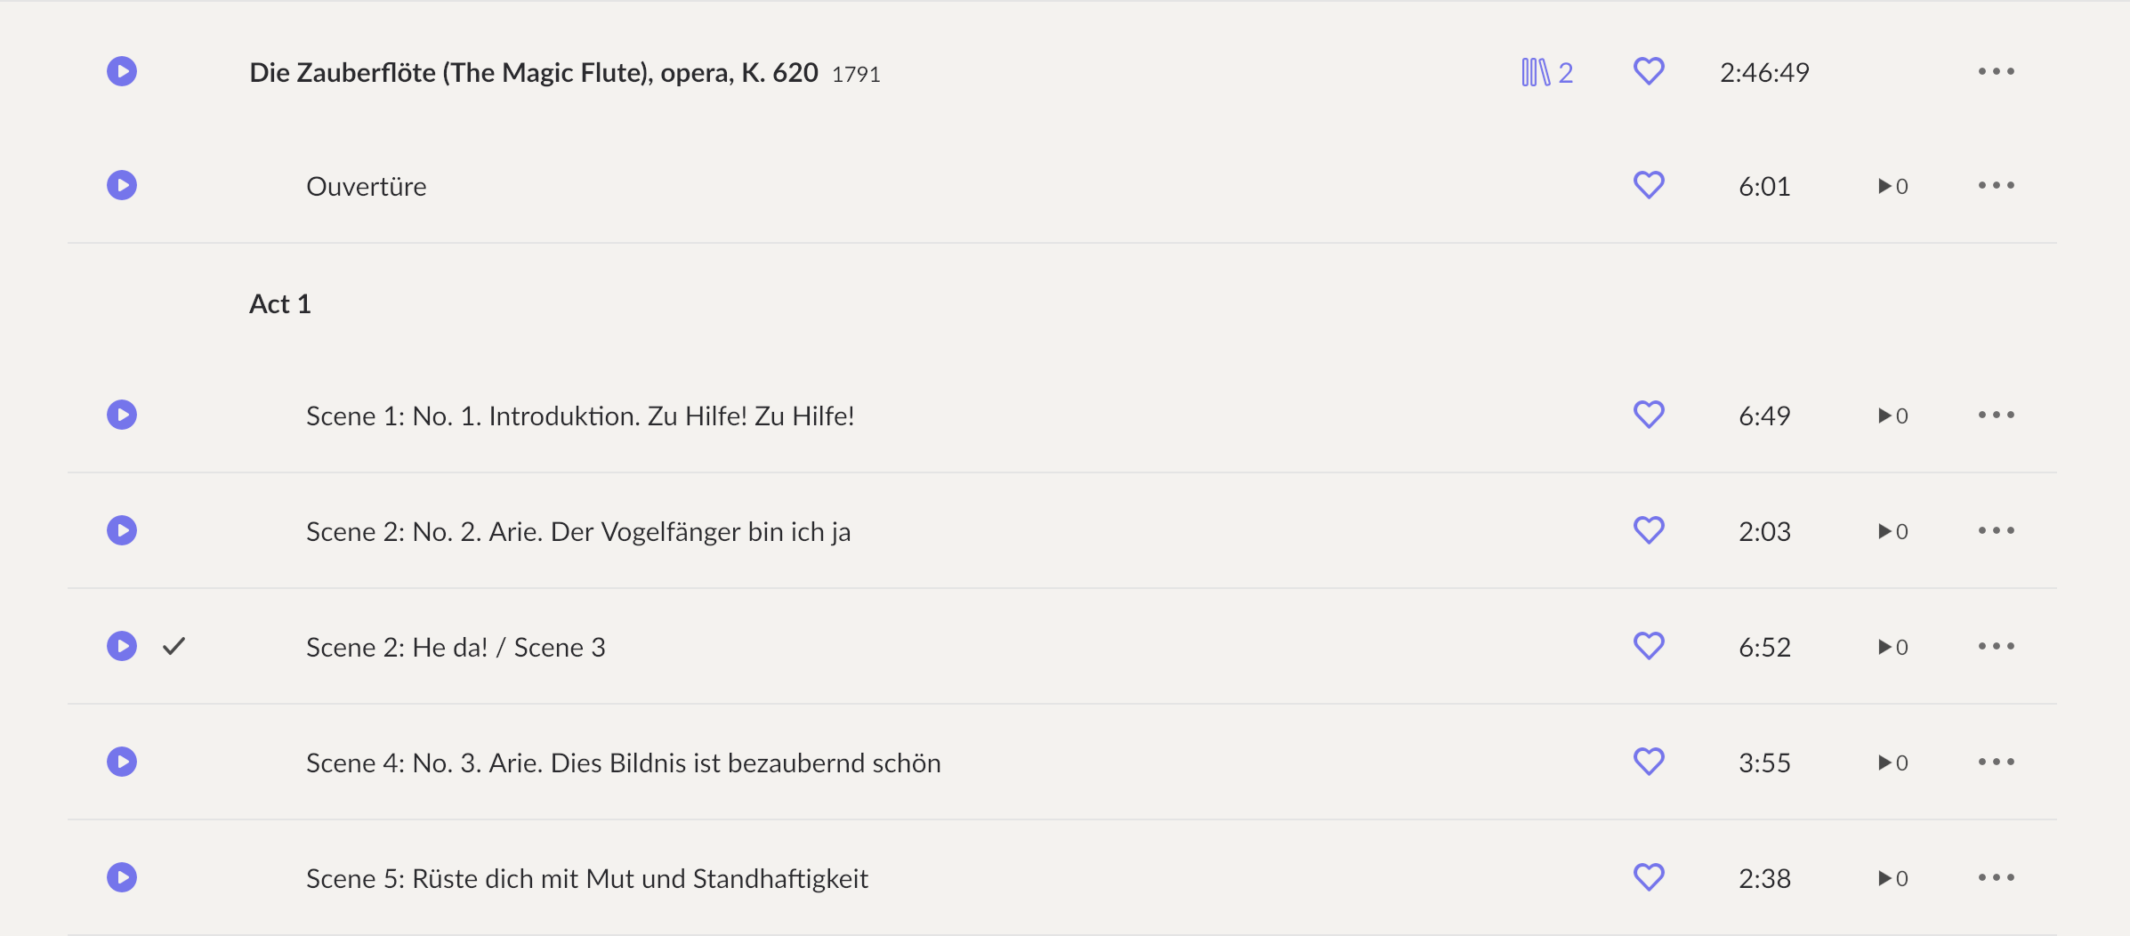Open the recordings library icon showing 2
Screen dimensions: 2130x936
1547,72
